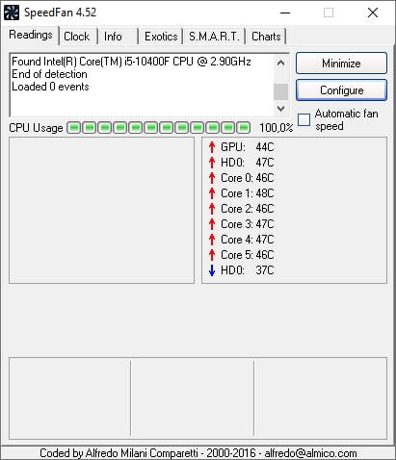Select the Readings tab
Image resolution: width=396 pixels, height=460 pixels.
(x=31, y=35)
